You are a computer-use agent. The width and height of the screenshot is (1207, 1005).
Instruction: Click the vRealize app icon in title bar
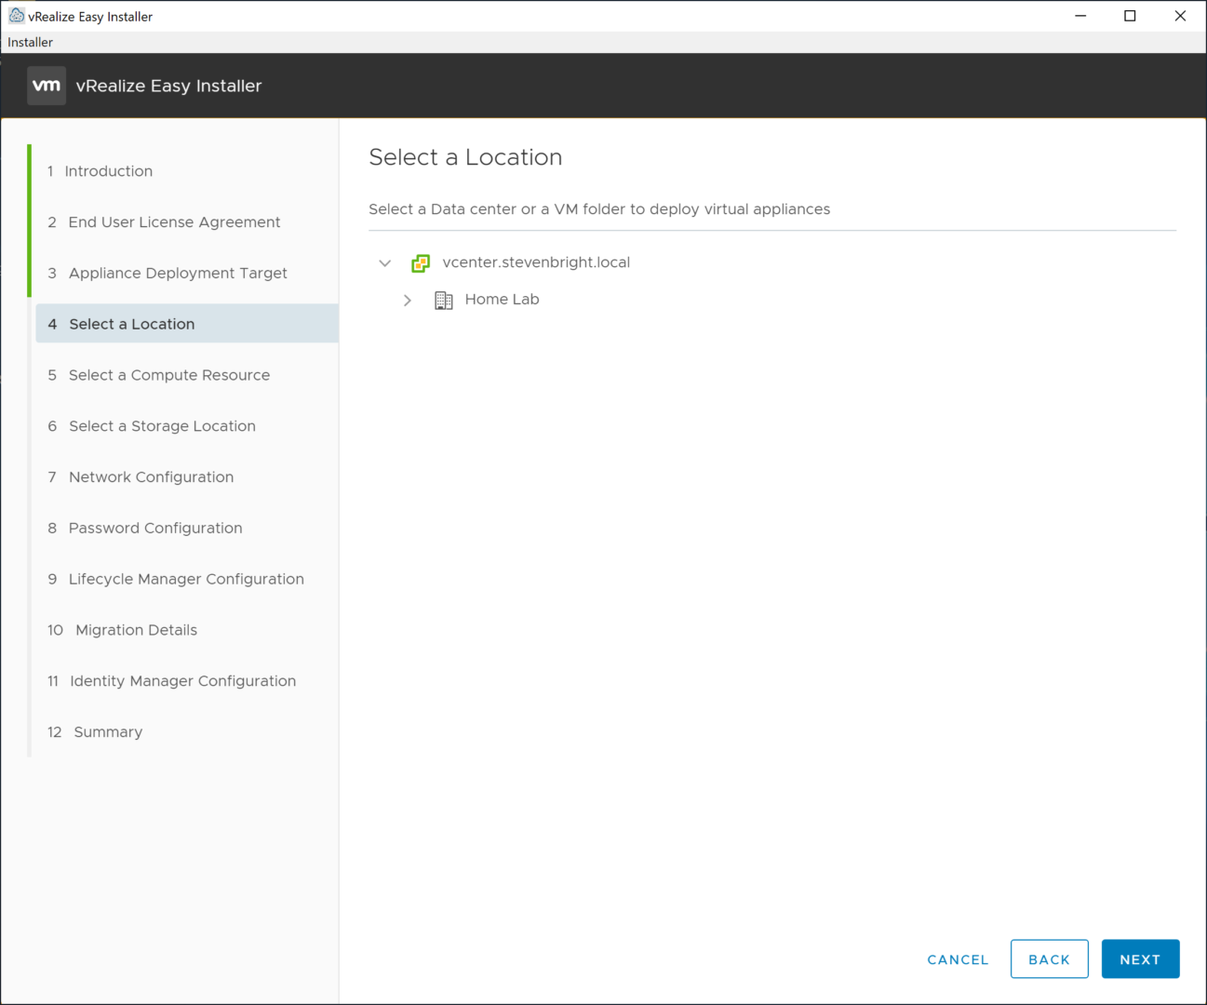pos(16,16)
